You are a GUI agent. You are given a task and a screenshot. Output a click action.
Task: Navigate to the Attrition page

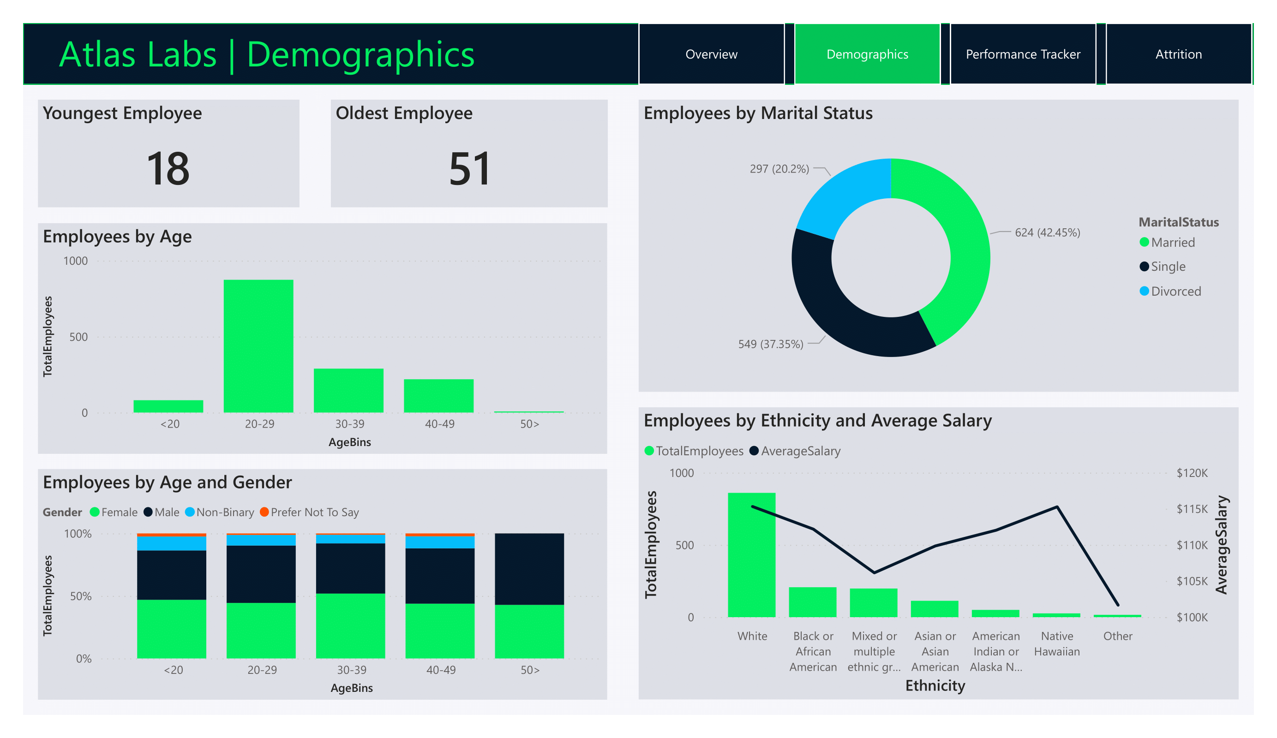coord(1178,54)
